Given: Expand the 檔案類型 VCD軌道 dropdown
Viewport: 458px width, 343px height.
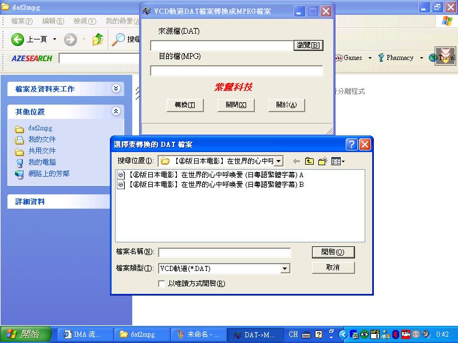Looking at the screenshot, I should (x=285, y=268).
